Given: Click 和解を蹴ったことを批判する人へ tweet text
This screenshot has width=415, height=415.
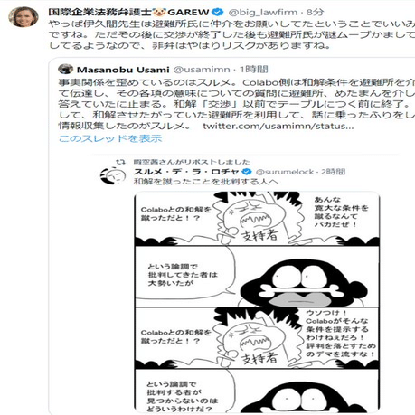Looking at the screenshot, I should [206, 182].
